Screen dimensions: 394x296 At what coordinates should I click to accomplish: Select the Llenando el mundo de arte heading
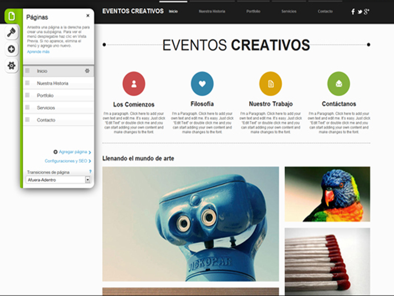point(138,158)
